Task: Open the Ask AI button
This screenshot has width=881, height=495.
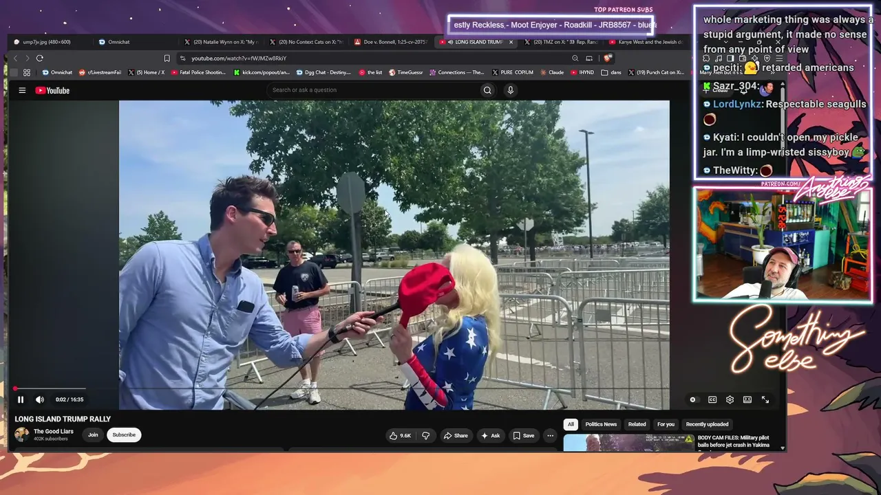Action: click(491, 435)
